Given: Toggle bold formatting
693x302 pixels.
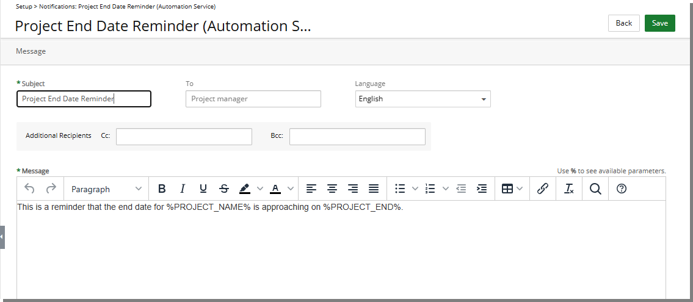Looking at the screenshot, I should point(162,189).
